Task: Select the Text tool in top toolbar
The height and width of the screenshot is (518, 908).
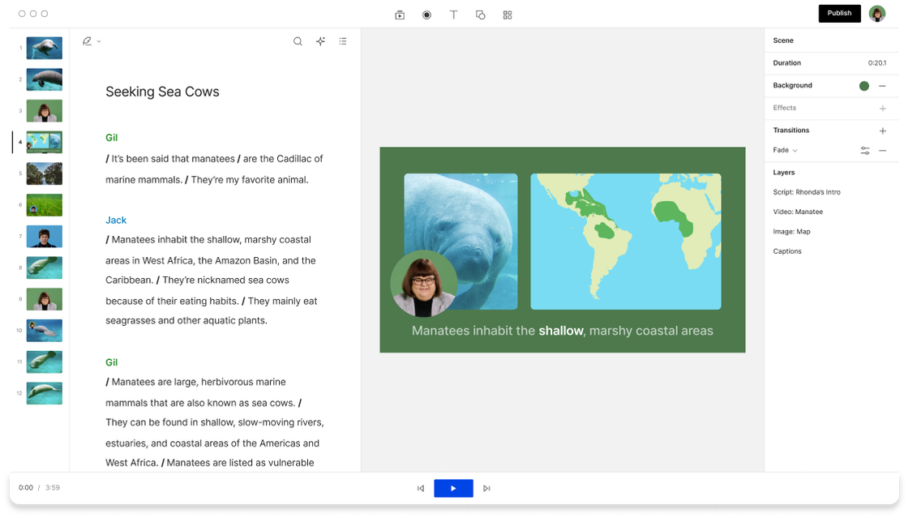Action: [453, 15]
